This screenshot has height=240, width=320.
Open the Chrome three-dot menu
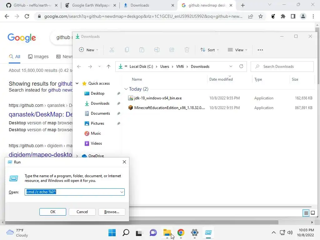tap(313, 16)
